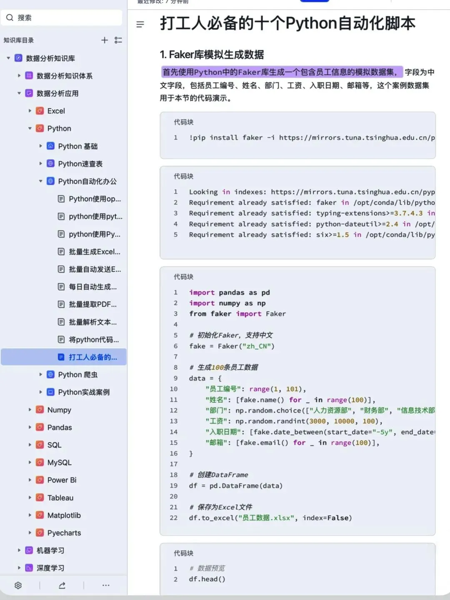Click the search magnifier icon

(10, 17)
